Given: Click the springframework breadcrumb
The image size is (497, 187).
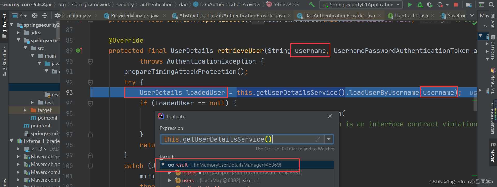Looking at the screenshot, I should [x=91, y=4].
